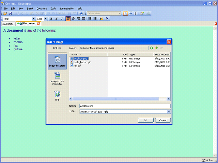The width and height of the screenshot is (218, 163).
Task: Toggle Underline formatting
Action: pos(62,19)
